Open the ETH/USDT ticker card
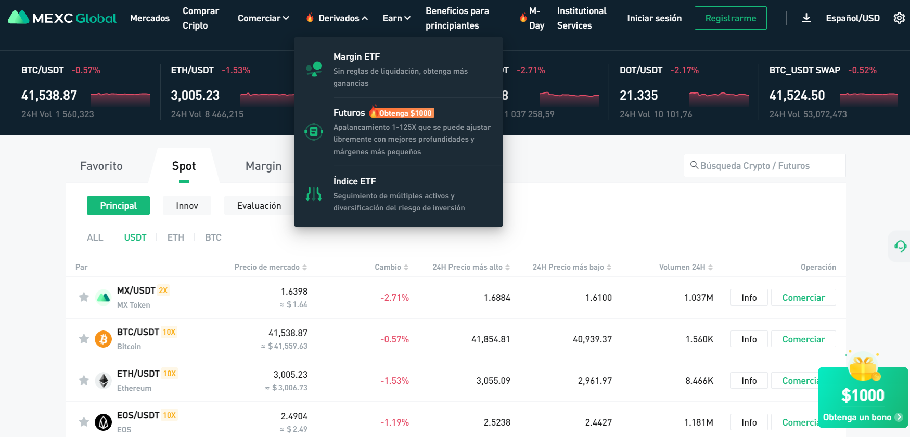910x437 pixels. tap(233, 92)
